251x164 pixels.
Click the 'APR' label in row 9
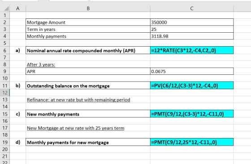tap(88, 71)
